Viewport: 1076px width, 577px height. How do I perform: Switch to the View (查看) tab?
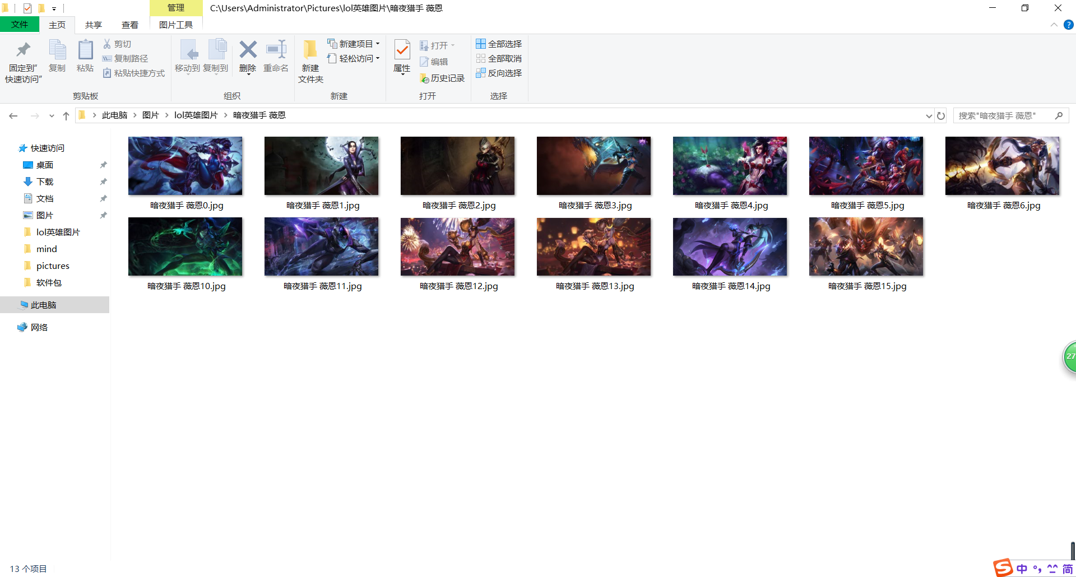coord(130,25)
